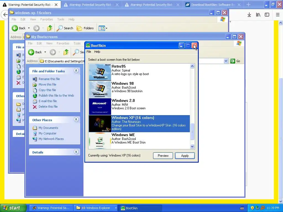Image resolution: width=283 pixels, height=212 pixels.
Task: Click Up folder icon in windows-xp-16colors window
Action: (50, 28)
